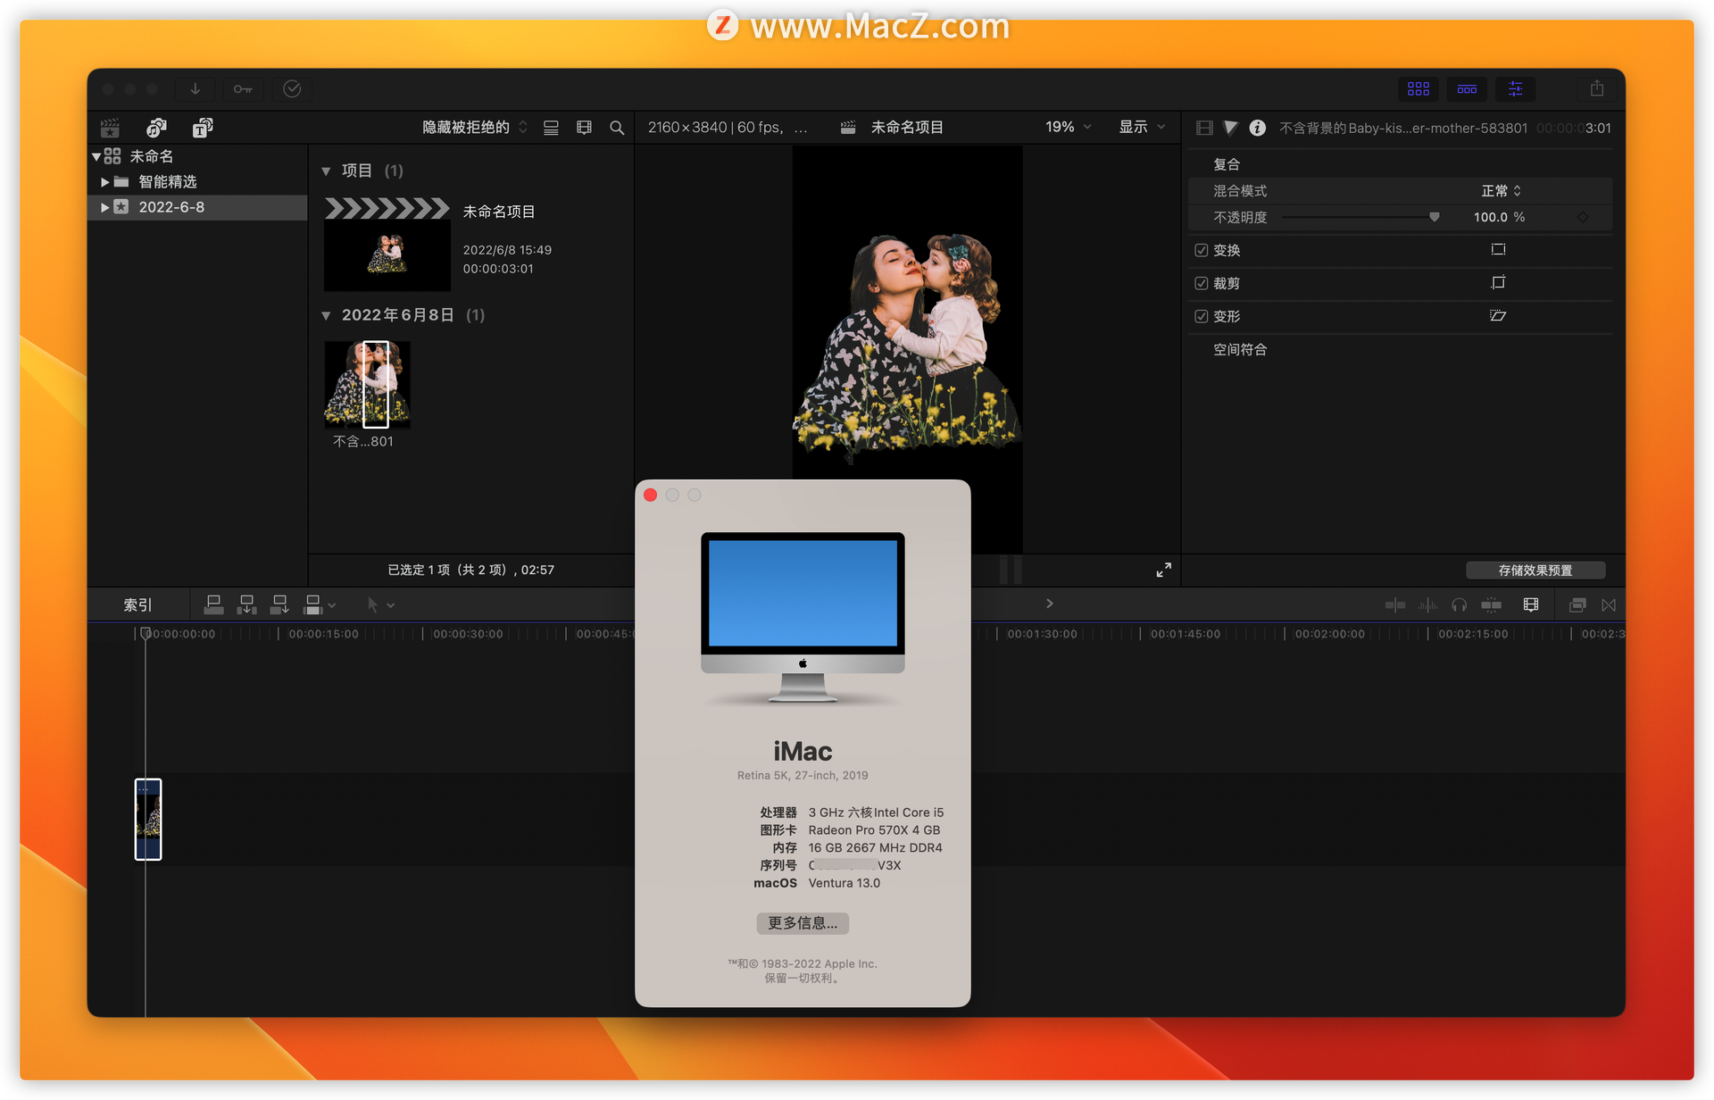This screenshot has width=1714, height=1100.
Task: Show the libraries sidebar clapper icon
Action: click(x=110, y=128)
